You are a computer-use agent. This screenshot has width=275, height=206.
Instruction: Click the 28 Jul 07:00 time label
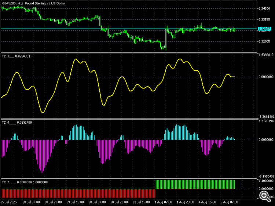pos(31,202)
